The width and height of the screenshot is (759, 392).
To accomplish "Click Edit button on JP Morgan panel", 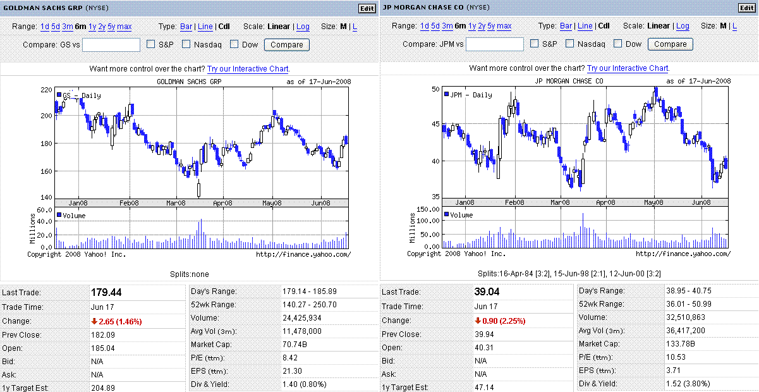I will [746, 8].
